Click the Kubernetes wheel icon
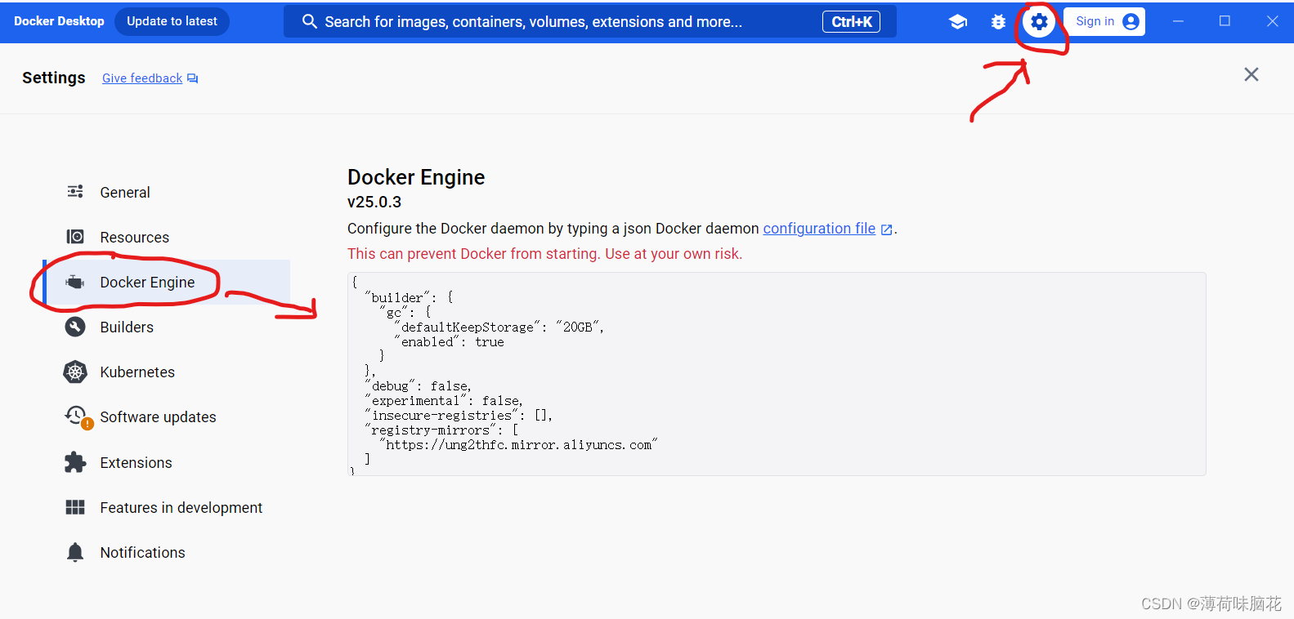 (x=75, y=372)
